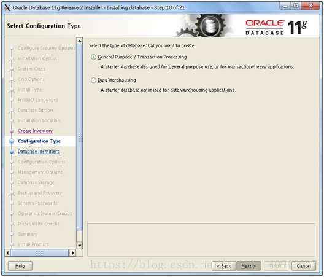Click the 'Select the type of database' instruction
Screen dimensions: 324x277
coord(142,45)
